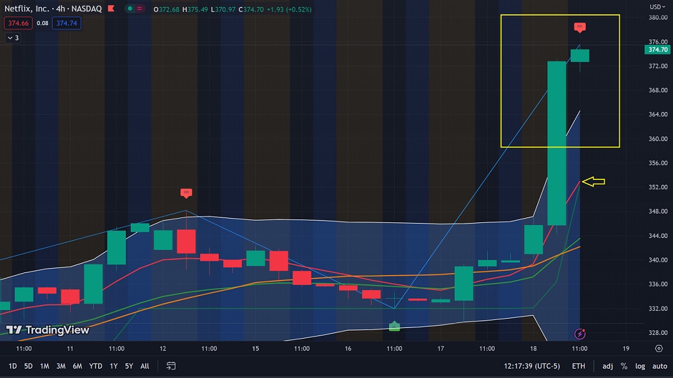Toggle percent scale mode
Screen dimensions: 673x378
pos(624,366)
